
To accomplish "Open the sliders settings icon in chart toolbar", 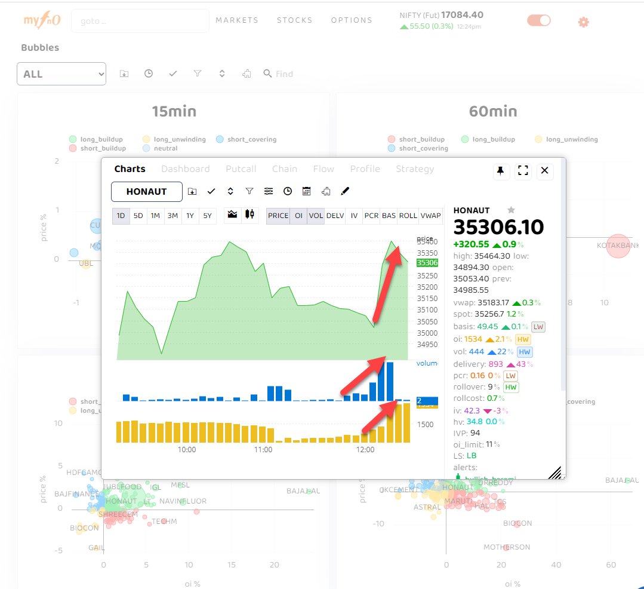I will pos(268,191).
